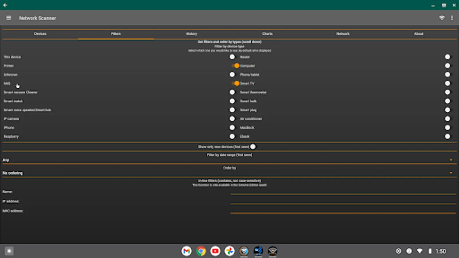Click the Network Scanner app title

(x=37, y=18)
